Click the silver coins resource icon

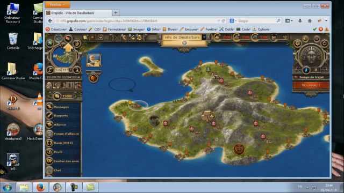click(x=255, y=37)
